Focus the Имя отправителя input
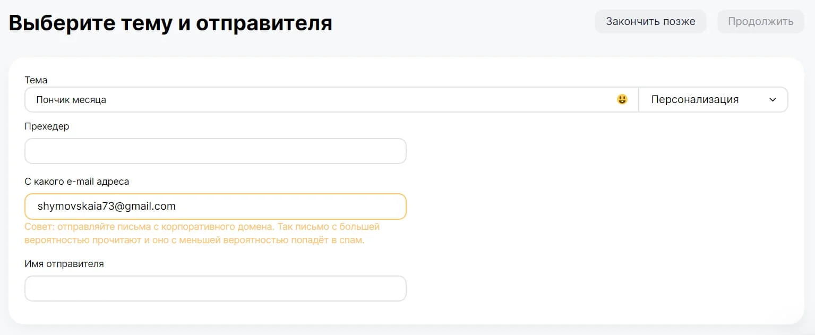815x335 pixels. point(216,288)
